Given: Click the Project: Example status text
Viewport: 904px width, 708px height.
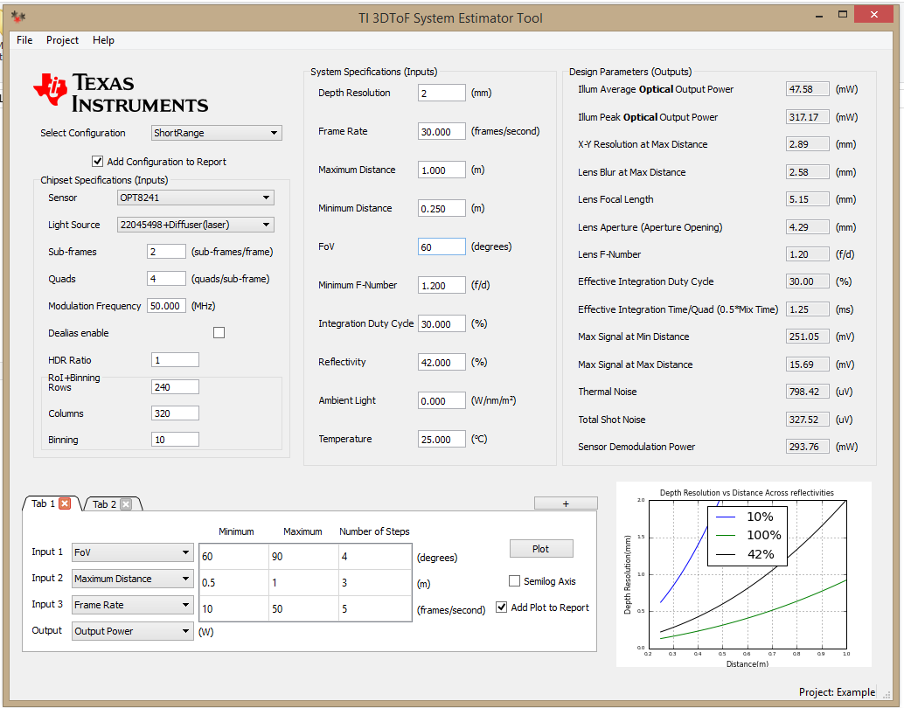Looking at the screenshot, I should tap(837, 692).
